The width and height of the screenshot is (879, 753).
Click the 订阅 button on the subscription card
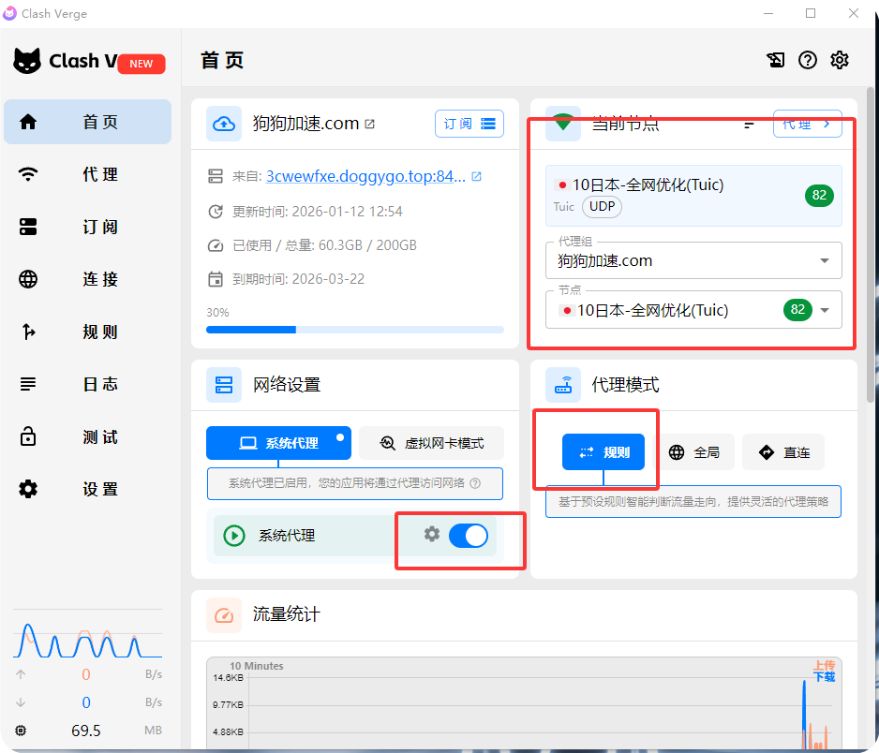(456, 123)
